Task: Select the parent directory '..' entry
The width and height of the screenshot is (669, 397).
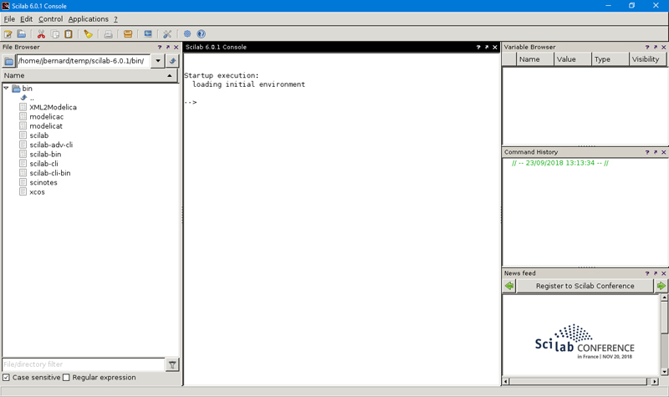Action: click(32, 98)
